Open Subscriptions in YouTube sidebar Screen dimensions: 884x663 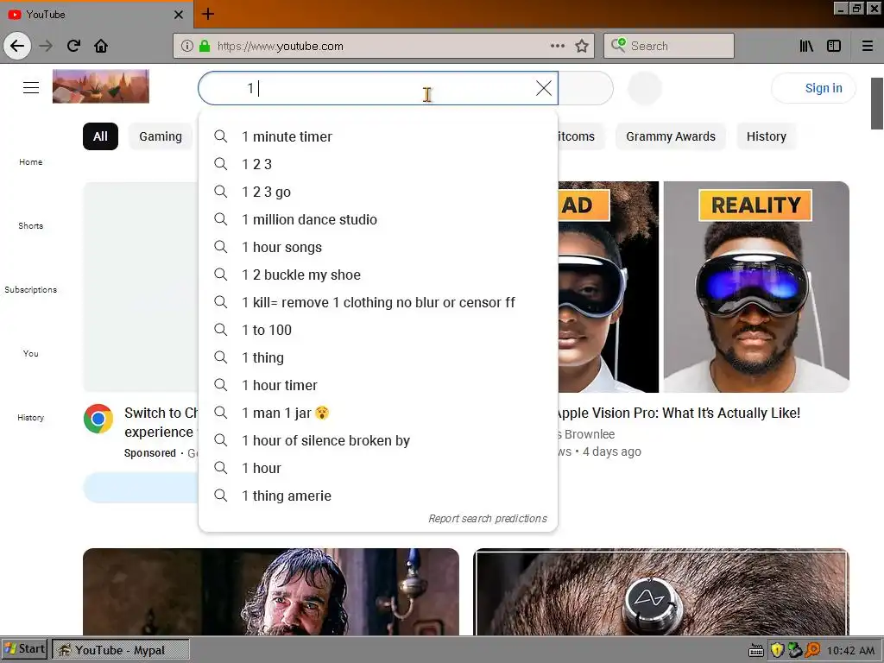point(30,289)
